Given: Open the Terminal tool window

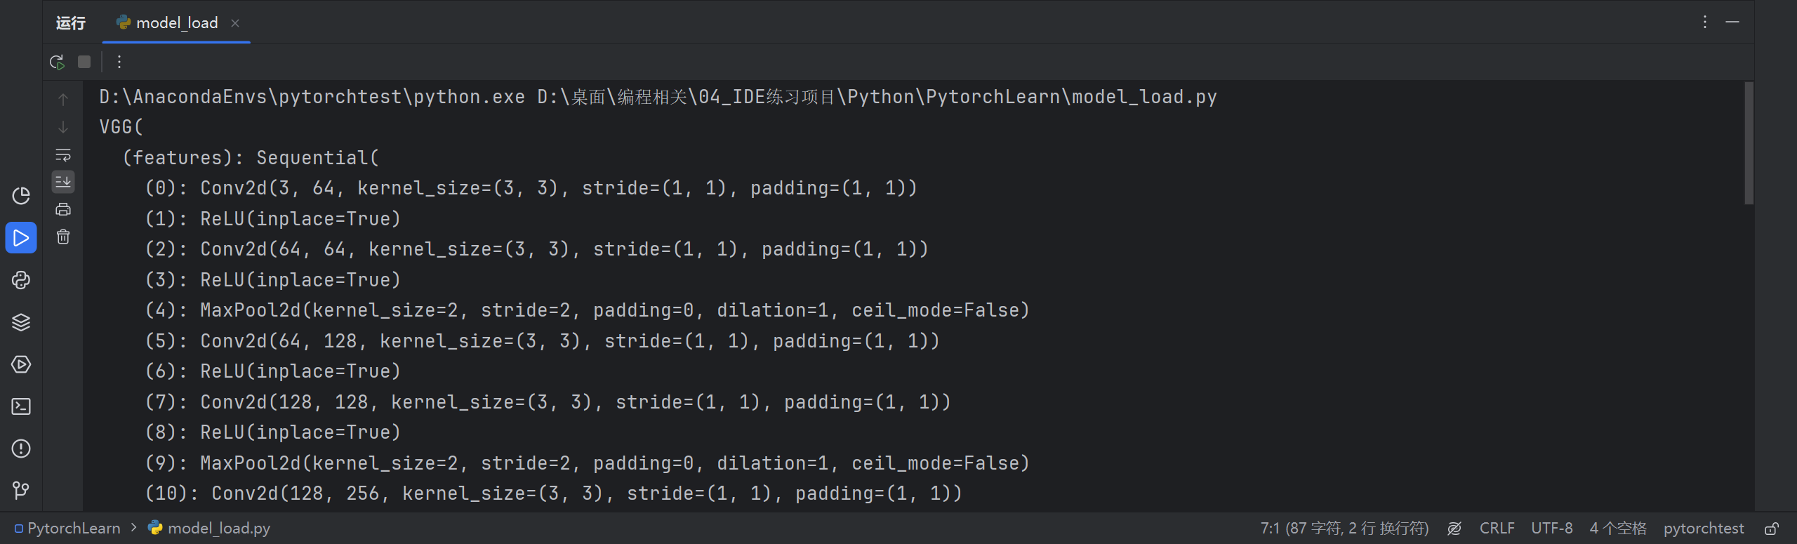Looking at the screenshot, I should 21,406.
